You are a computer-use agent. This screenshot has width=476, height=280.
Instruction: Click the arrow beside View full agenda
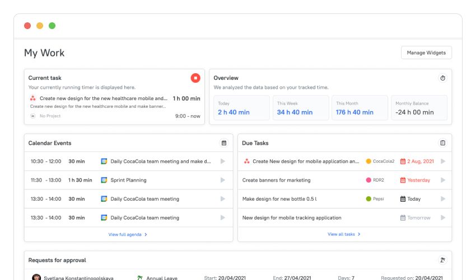[x=146, y=234]
